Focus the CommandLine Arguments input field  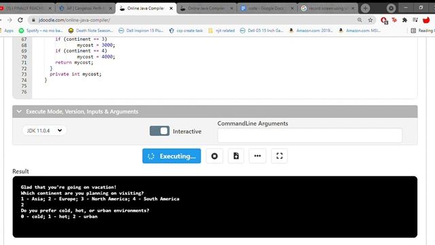click(310, 135)
